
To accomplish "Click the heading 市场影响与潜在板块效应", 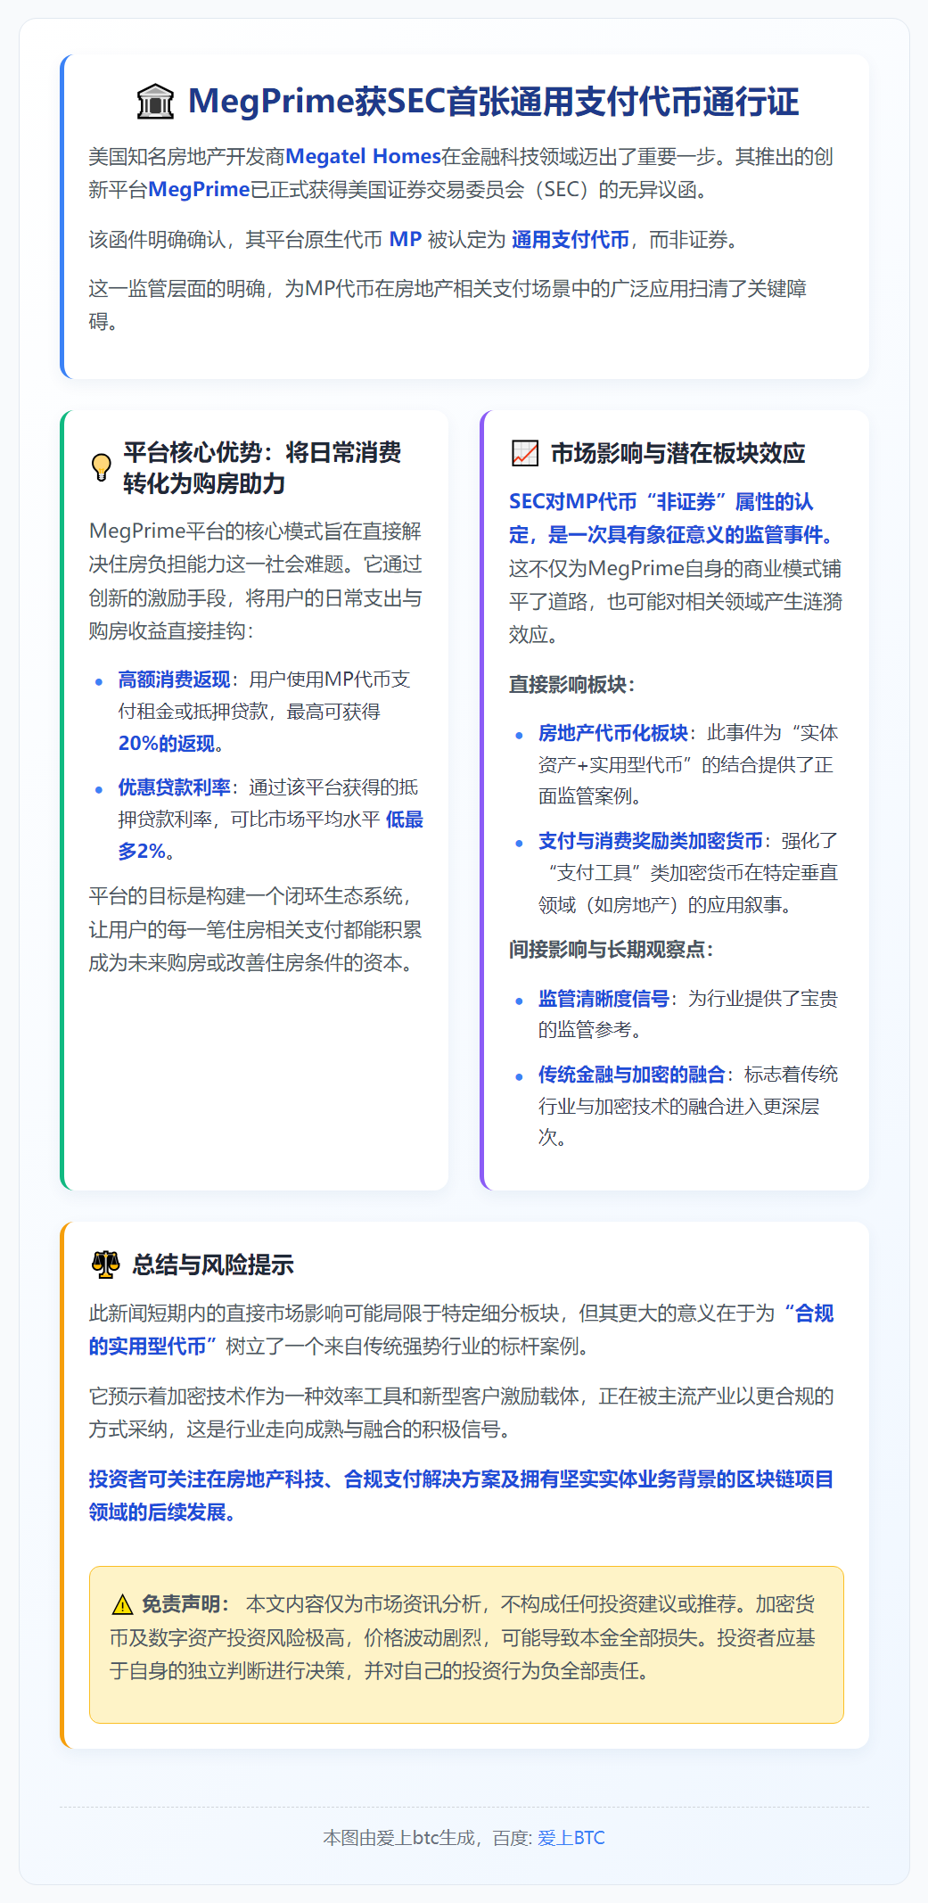I will click(x=678, y=453).
